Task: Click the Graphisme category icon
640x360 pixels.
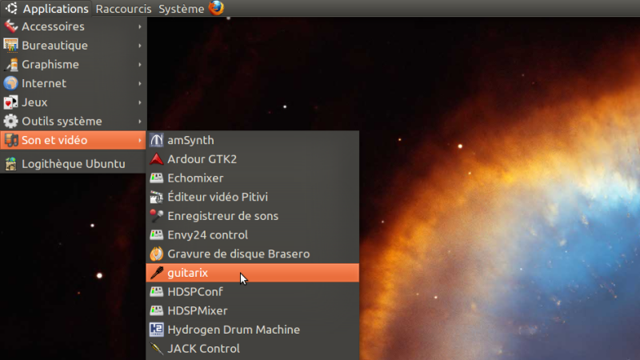Action: (x=10, y=65)
